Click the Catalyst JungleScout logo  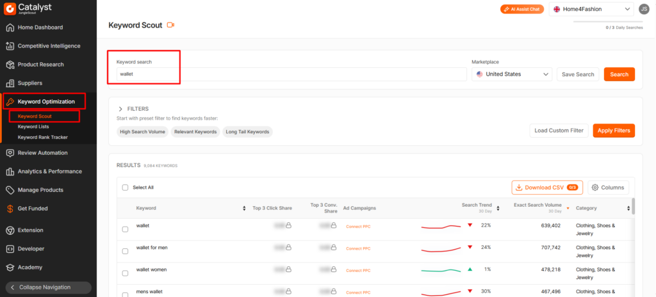tap(28, 8)
